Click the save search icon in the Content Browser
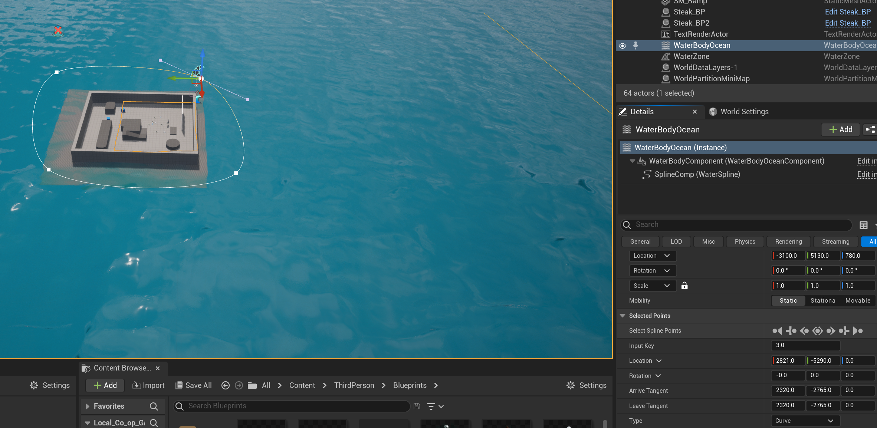The width and height of the screenshot is (877, 428). click(x=417, y=406)
